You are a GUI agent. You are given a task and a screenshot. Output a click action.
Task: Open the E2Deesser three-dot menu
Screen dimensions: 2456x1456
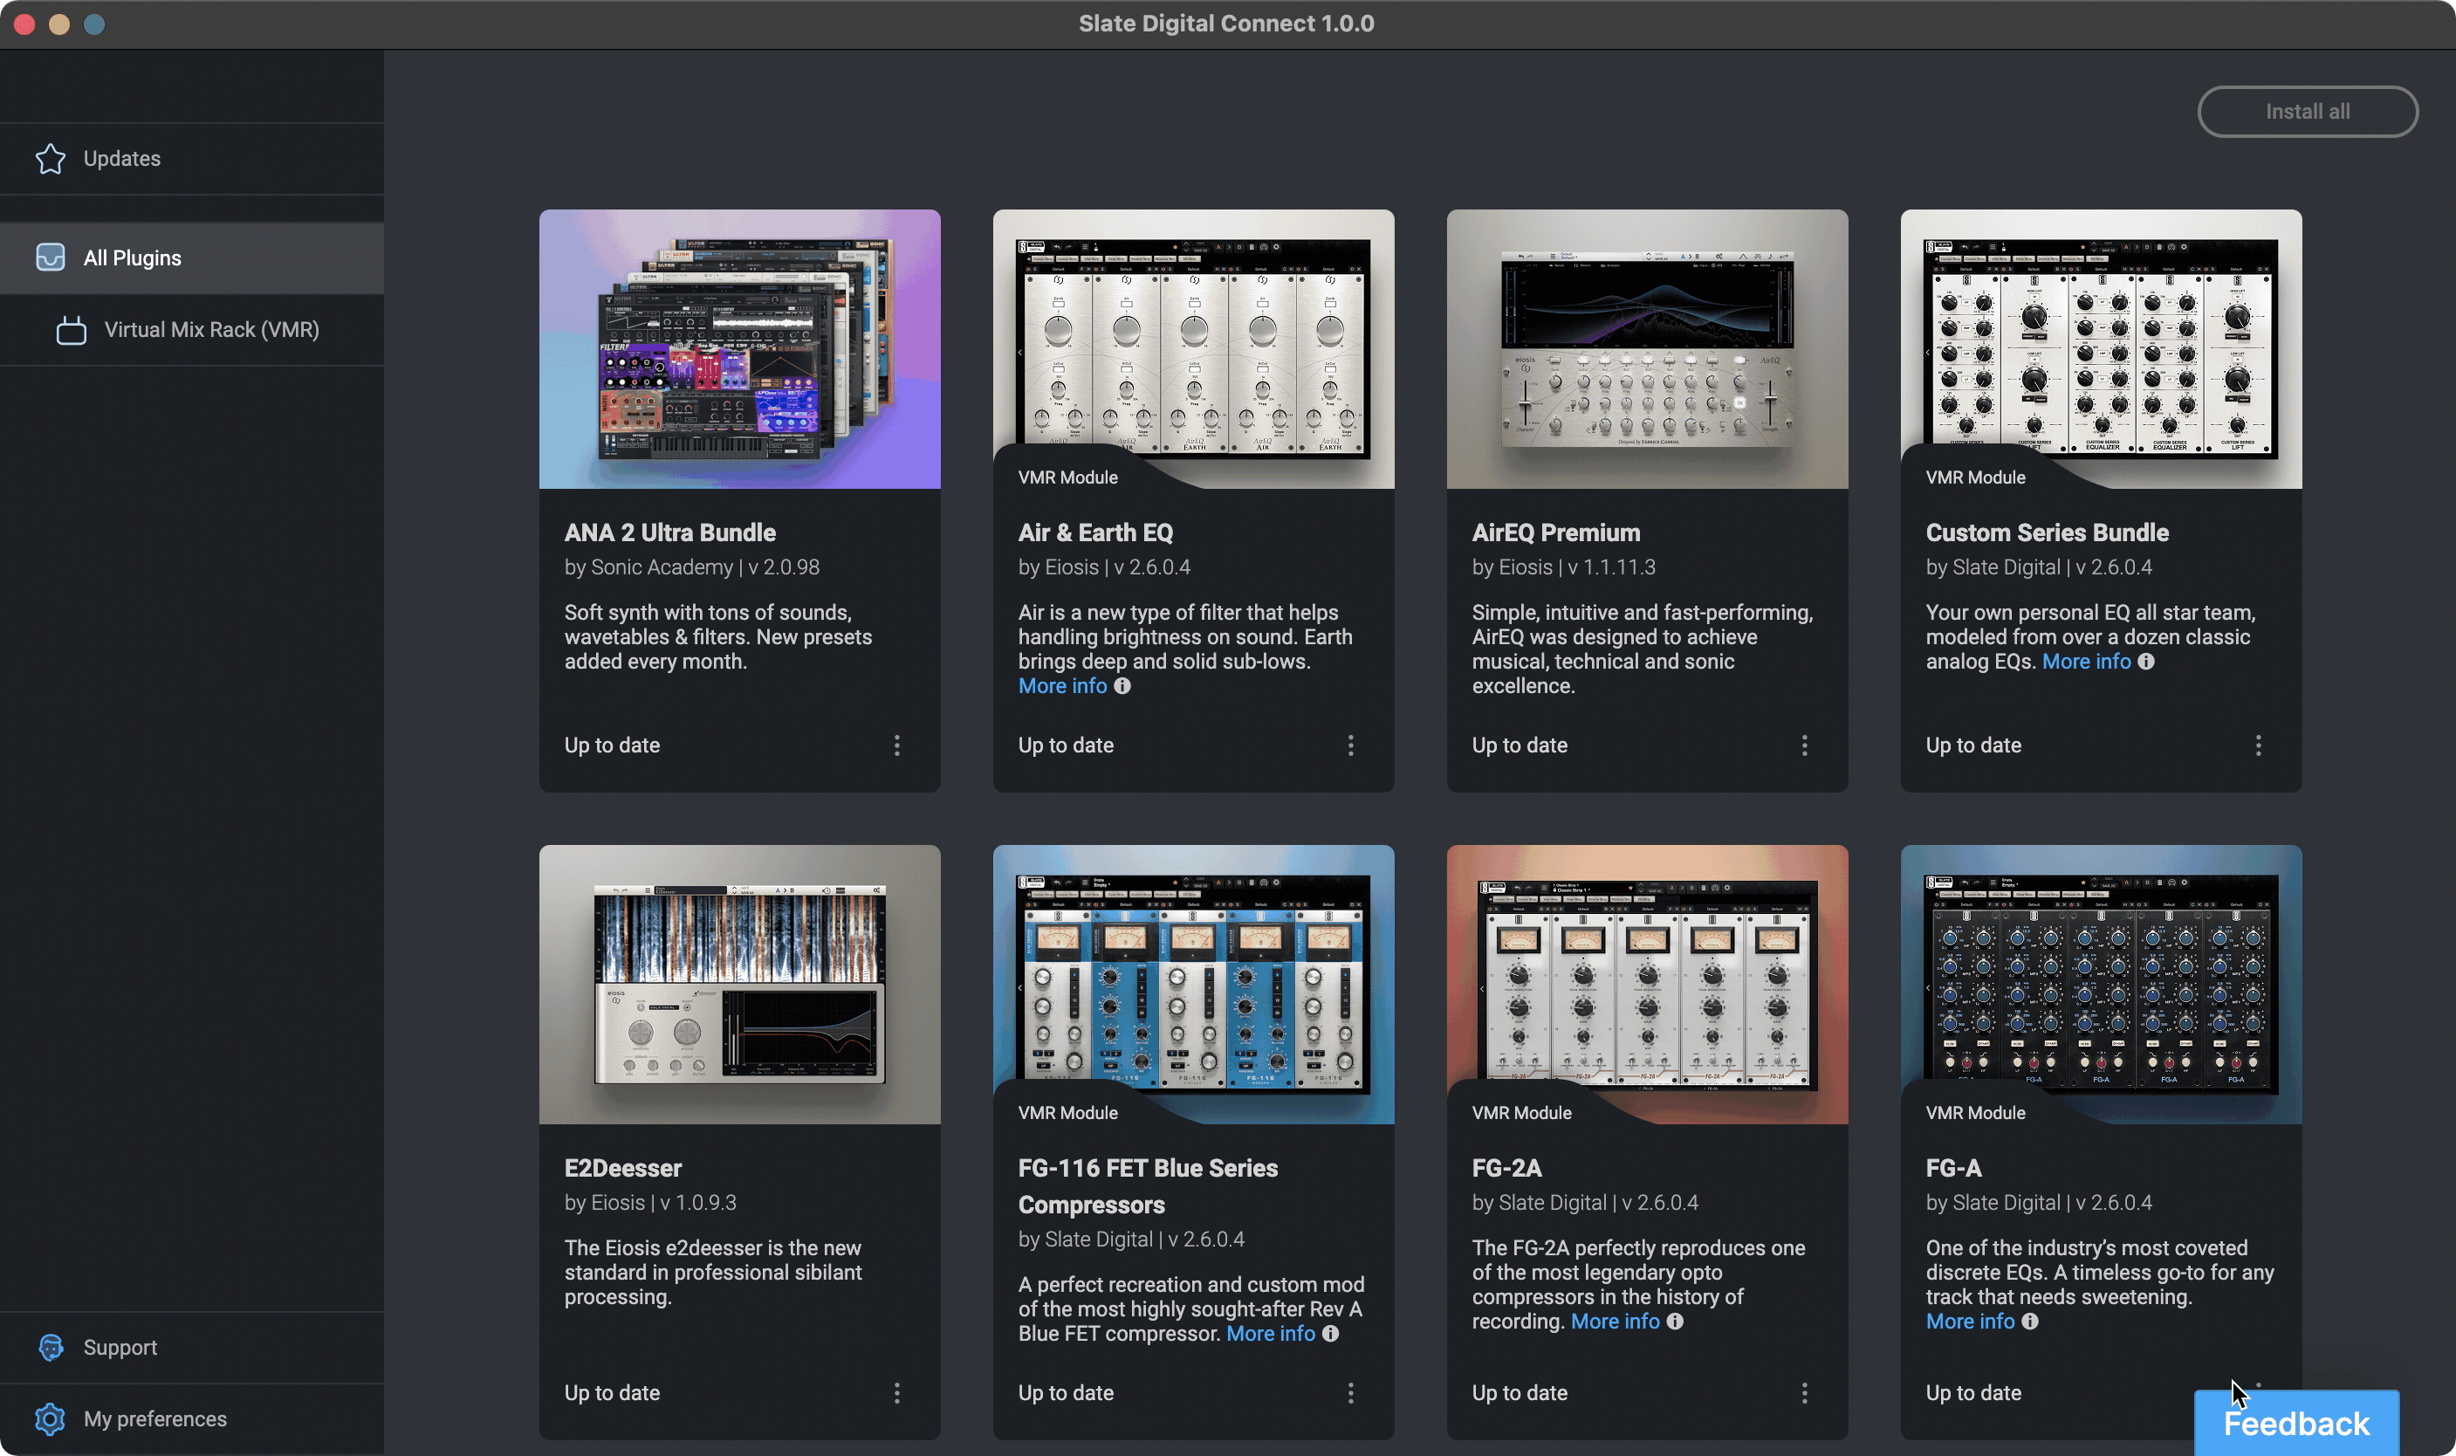coord(896,1393)
